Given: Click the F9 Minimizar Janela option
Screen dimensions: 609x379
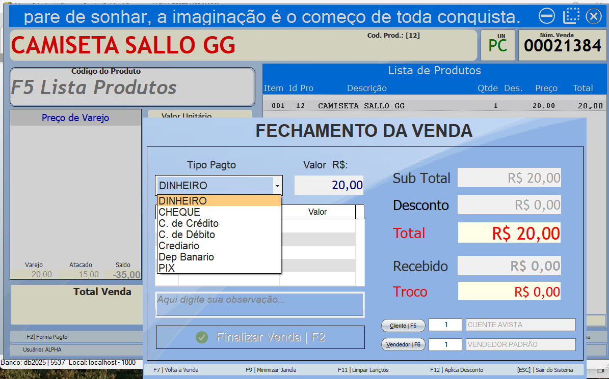Looking at the screenshot, I should 274,370.
